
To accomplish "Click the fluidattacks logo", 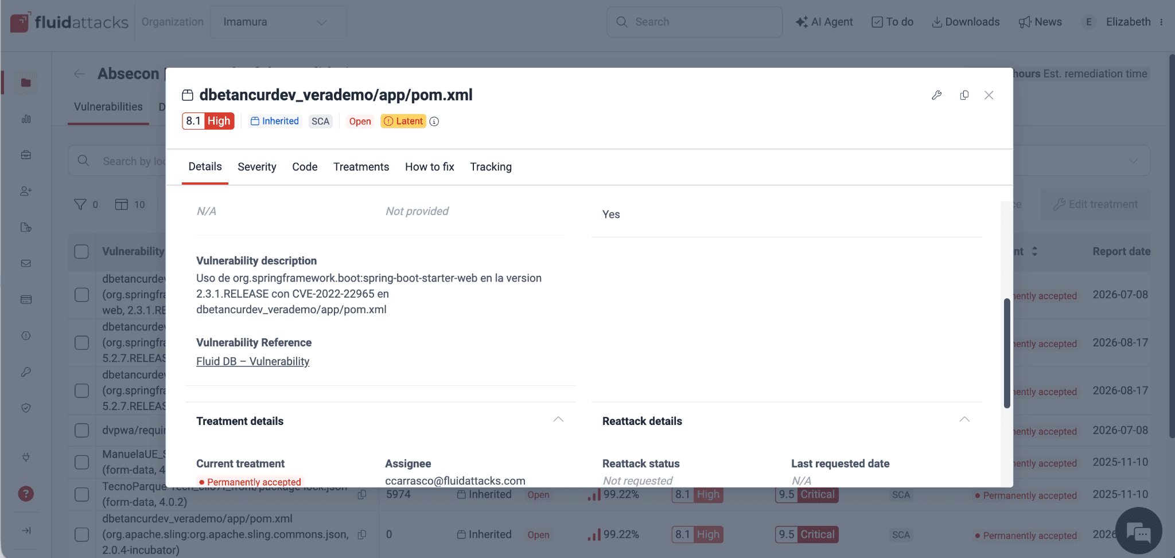I will tap(69, 22).
